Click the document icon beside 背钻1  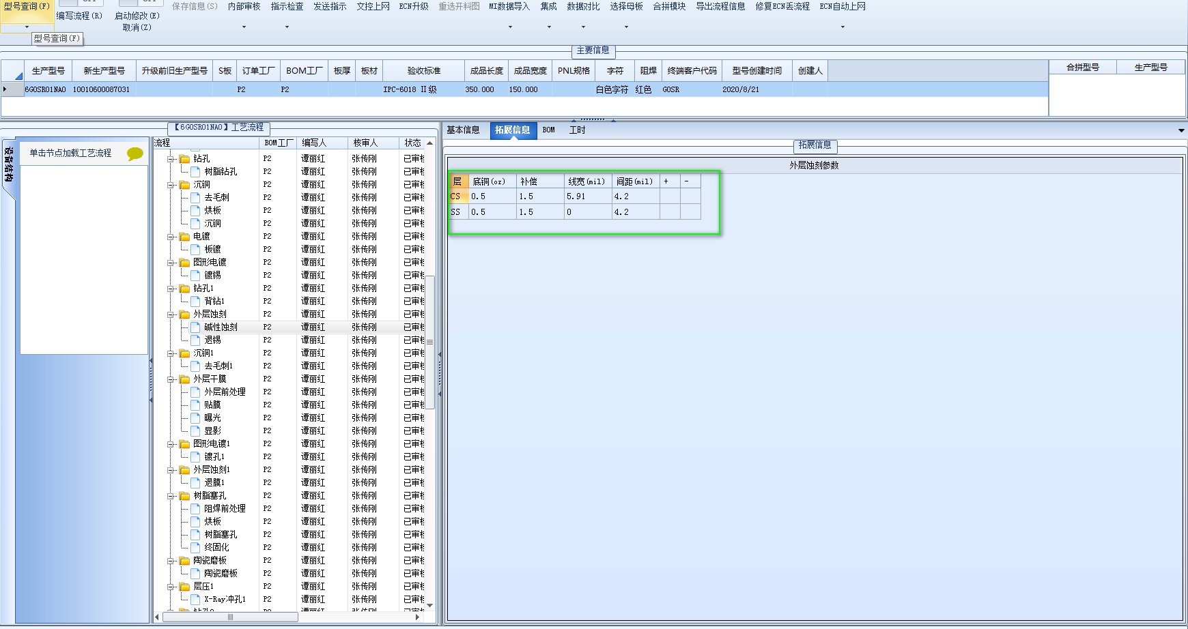(x=195, y=302)
